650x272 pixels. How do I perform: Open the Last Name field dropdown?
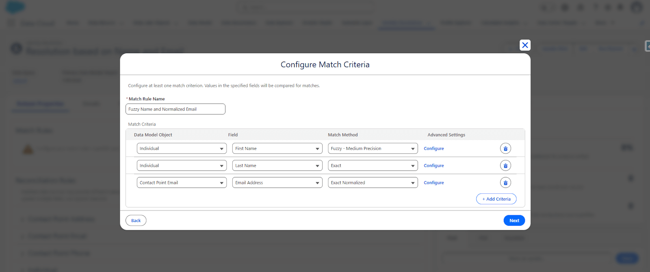click(277, 166)
